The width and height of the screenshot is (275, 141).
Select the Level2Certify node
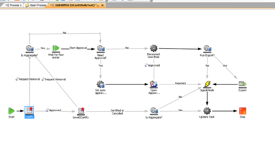tap(81, 111)
